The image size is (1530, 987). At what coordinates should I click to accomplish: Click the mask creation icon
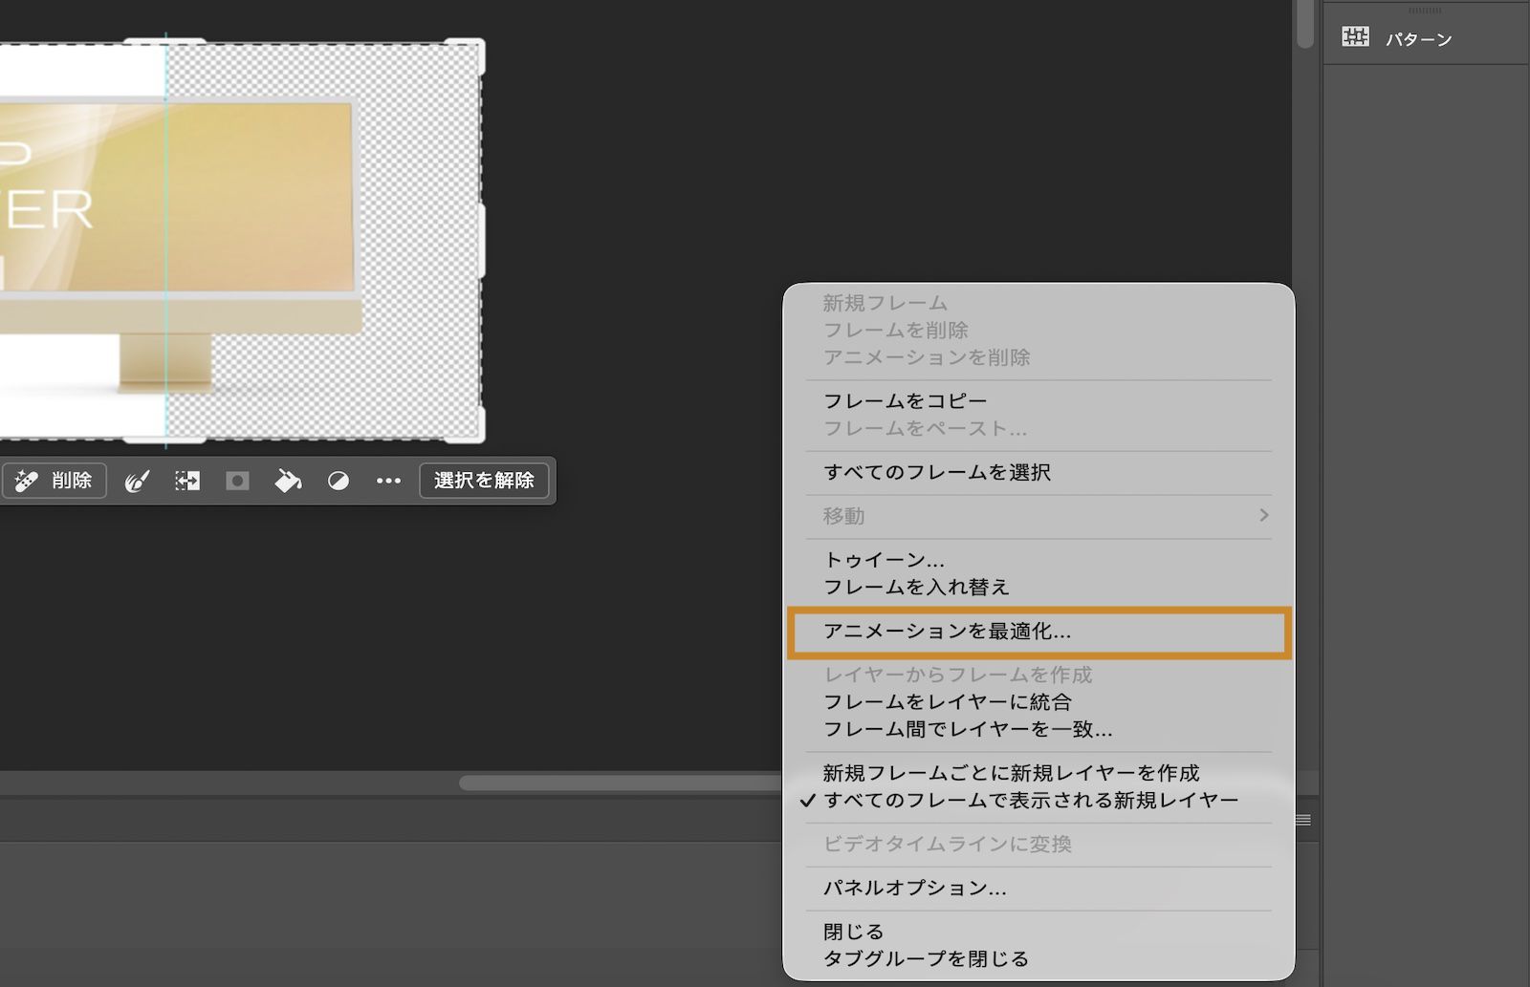tap(237, 481)
